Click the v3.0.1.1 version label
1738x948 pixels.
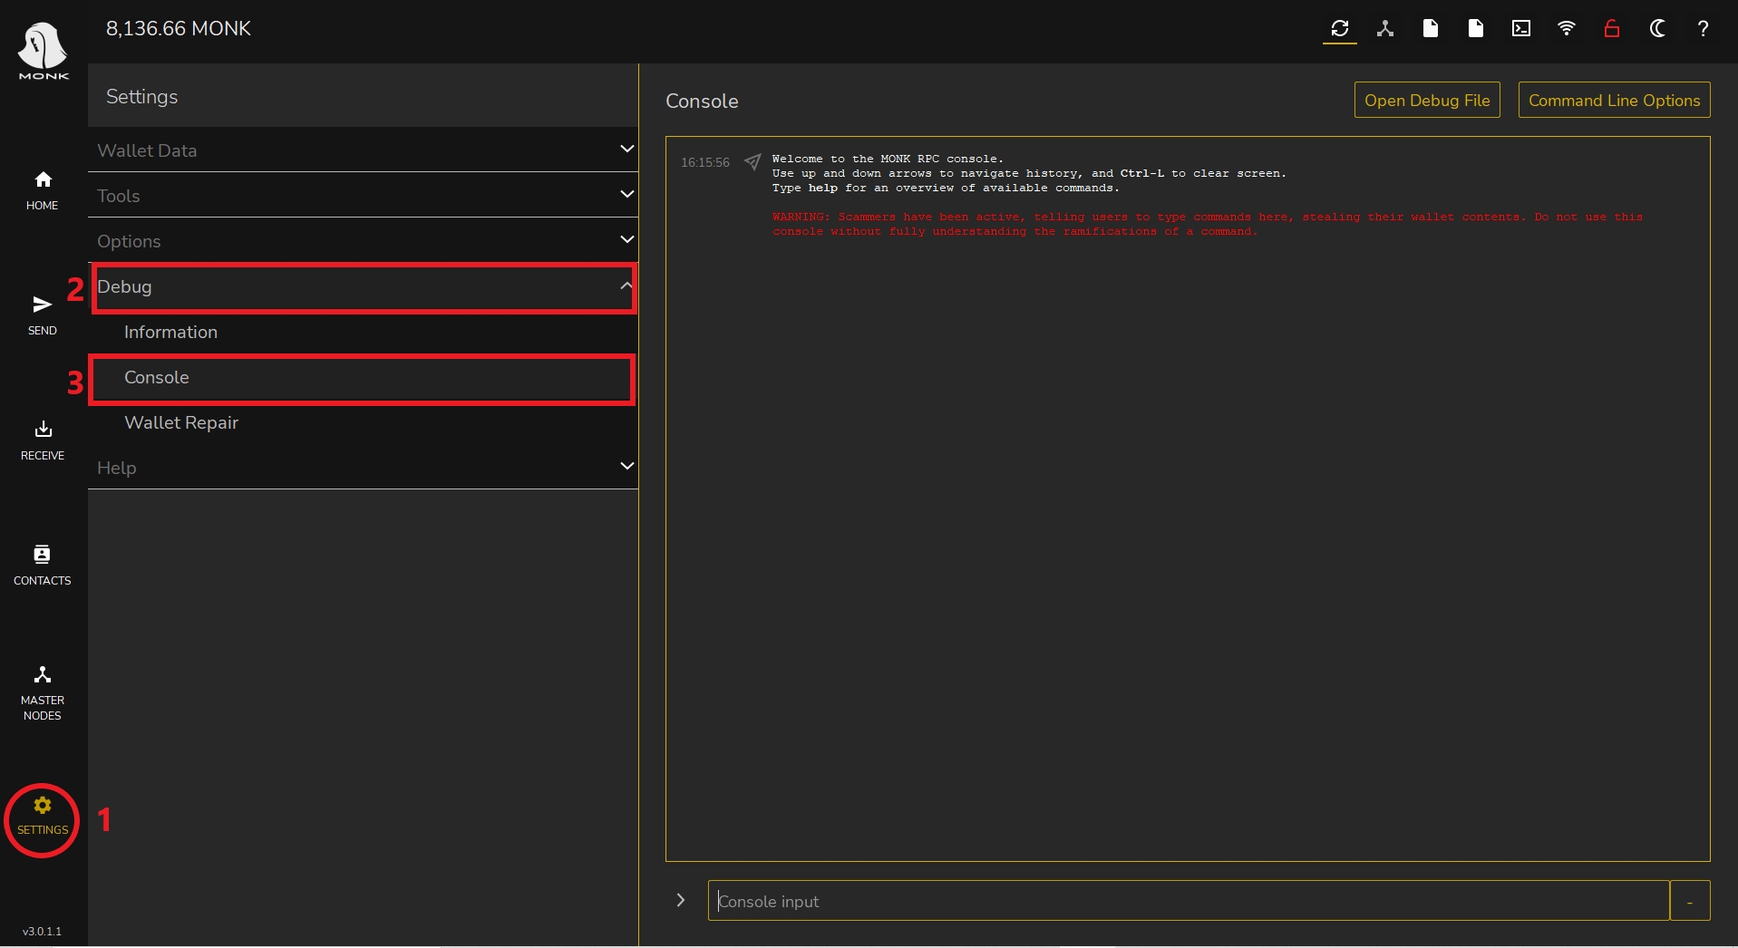pos(43,932)
